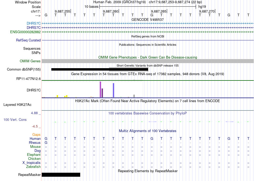Open the OMIM Genes track label
The image size is (254, 181).
click(30, 61)
